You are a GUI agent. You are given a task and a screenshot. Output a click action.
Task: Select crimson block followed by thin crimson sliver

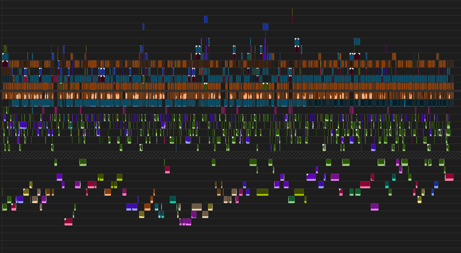(x=91, y=185)
